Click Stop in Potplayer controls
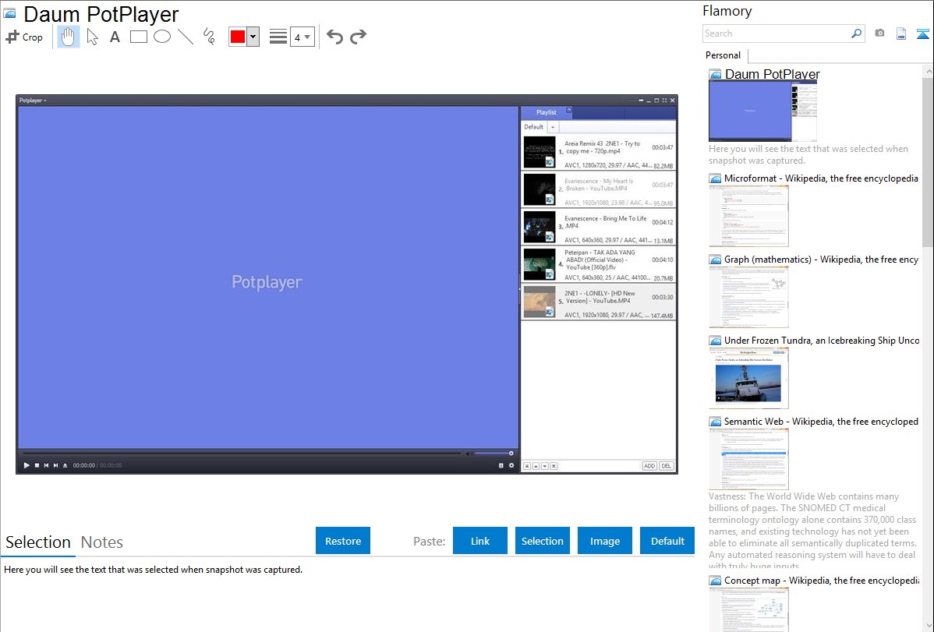 tap(37, 465)
